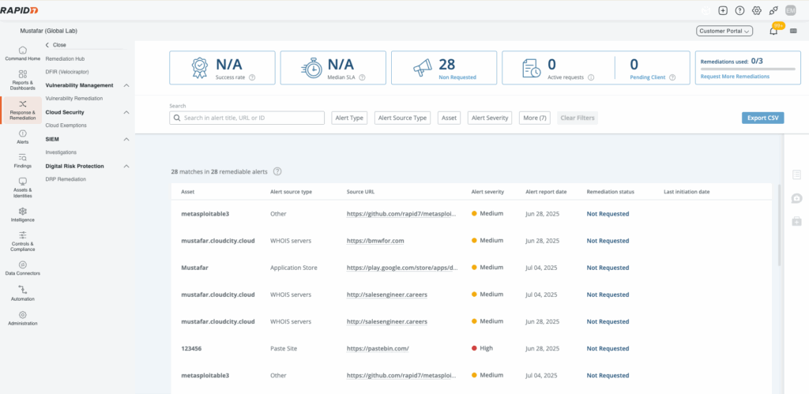Open notifications bell with 99+ badge
This screenshot has height=394, width=809.
773,31
